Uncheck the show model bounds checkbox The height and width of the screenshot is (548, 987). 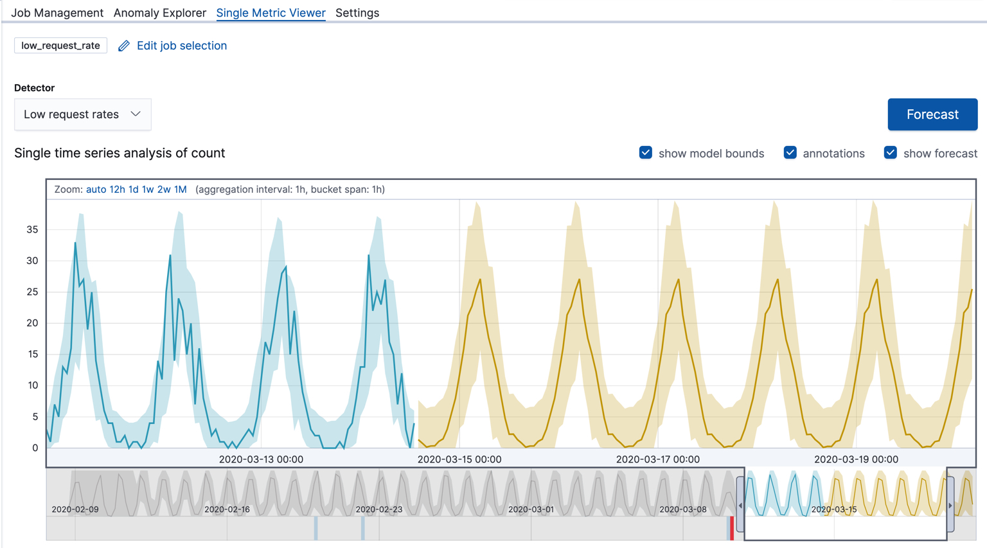pyautogui.click(x=645, y=153)
